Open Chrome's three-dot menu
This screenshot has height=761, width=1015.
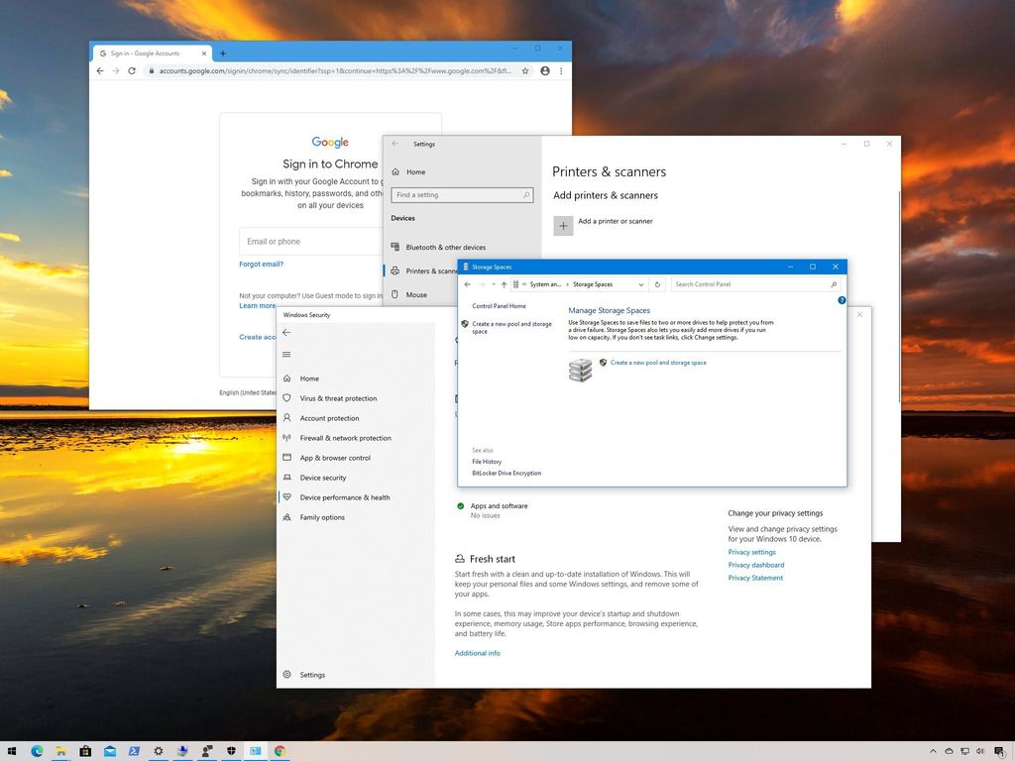(x=561, y=70)
